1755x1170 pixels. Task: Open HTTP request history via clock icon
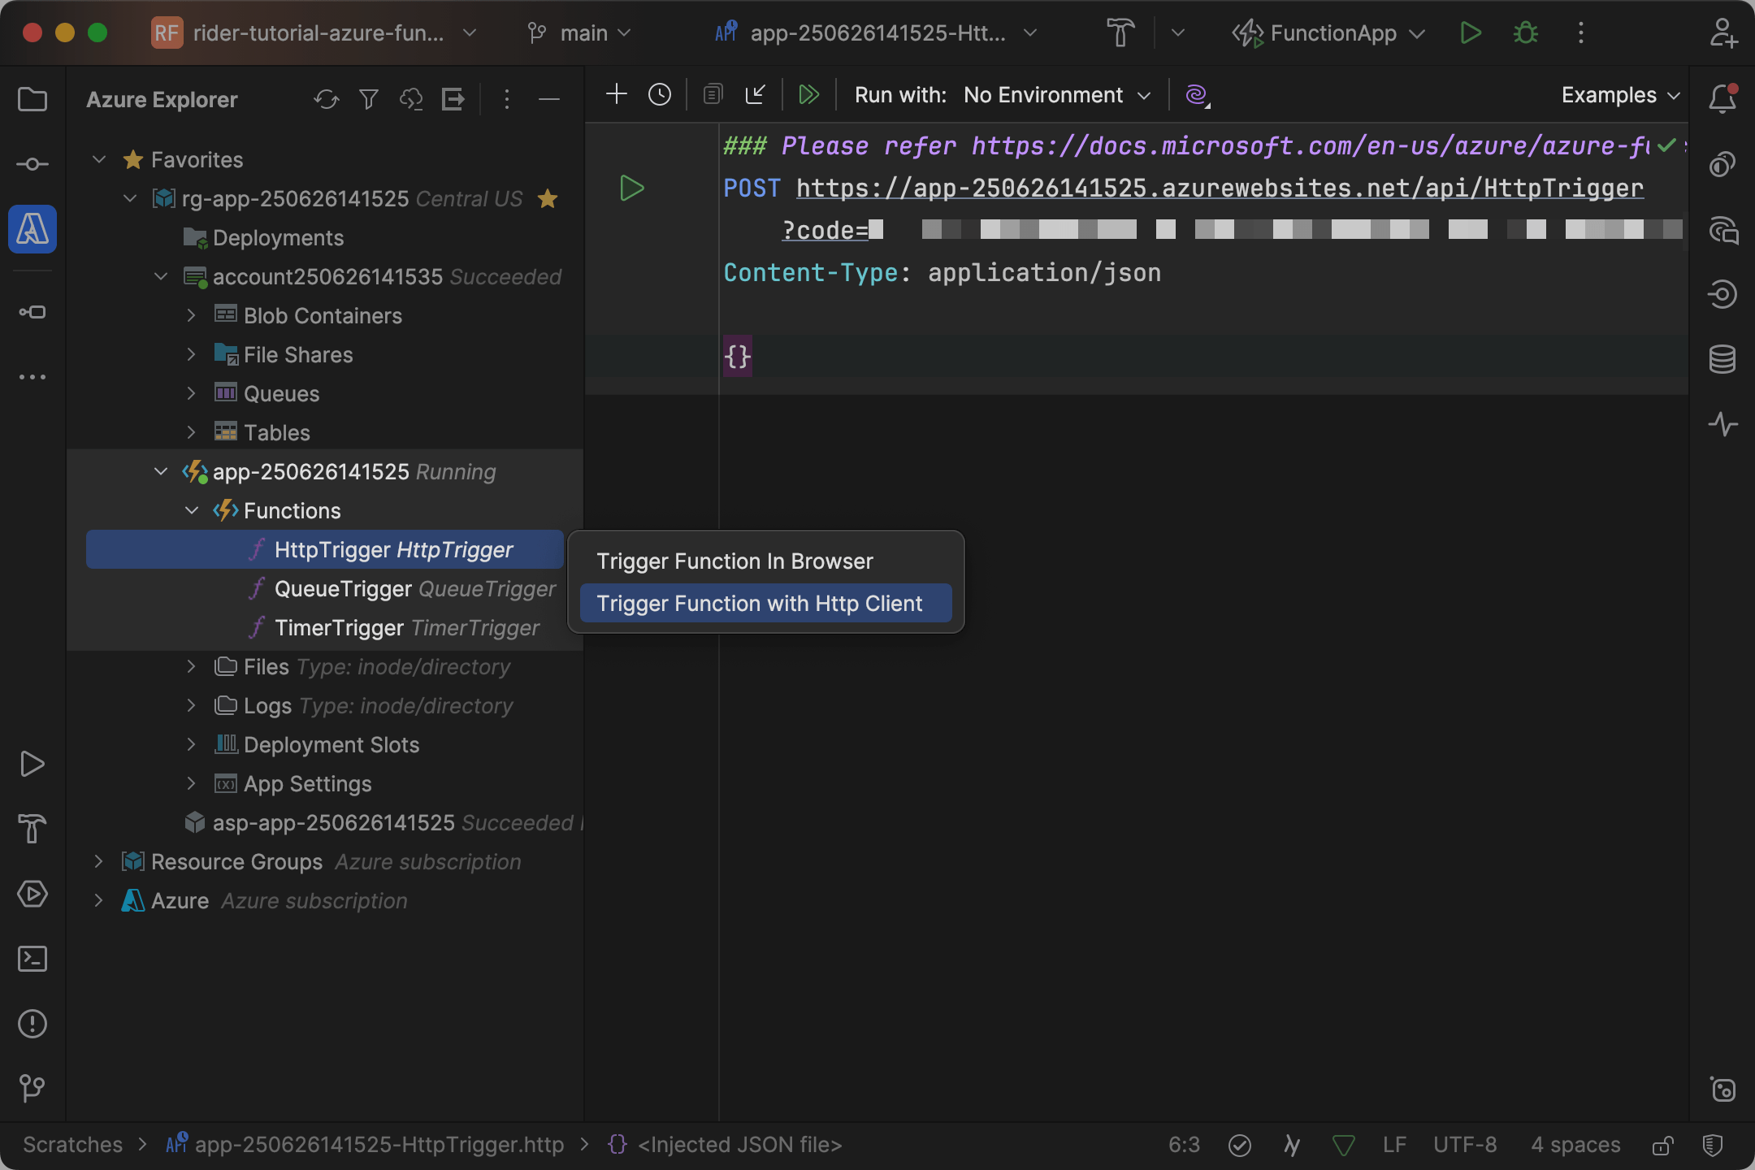tap(659, 94)
